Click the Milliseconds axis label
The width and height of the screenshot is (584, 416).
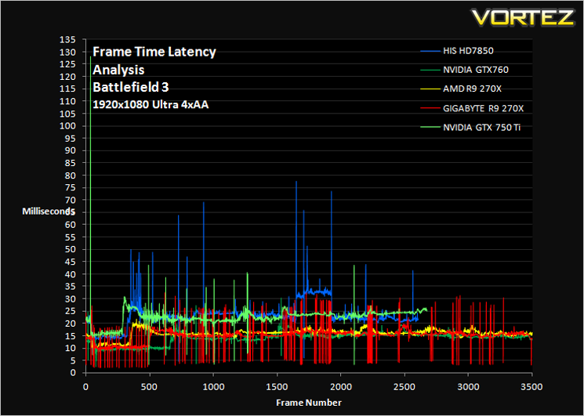(49, 212)
